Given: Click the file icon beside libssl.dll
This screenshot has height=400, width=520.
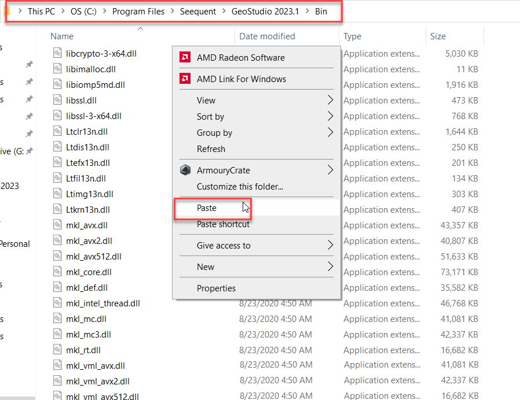Looking at the screenshot, I should coord(56,100).
